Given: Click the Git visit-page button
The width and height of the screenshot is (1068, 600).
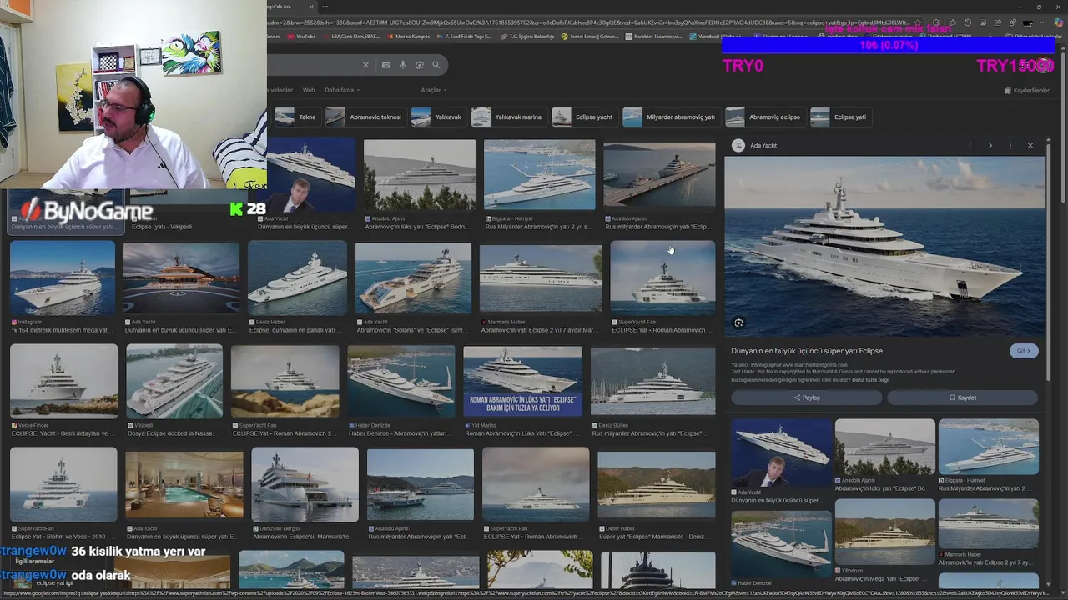Looking at the screenshot, I should 1024,351.
